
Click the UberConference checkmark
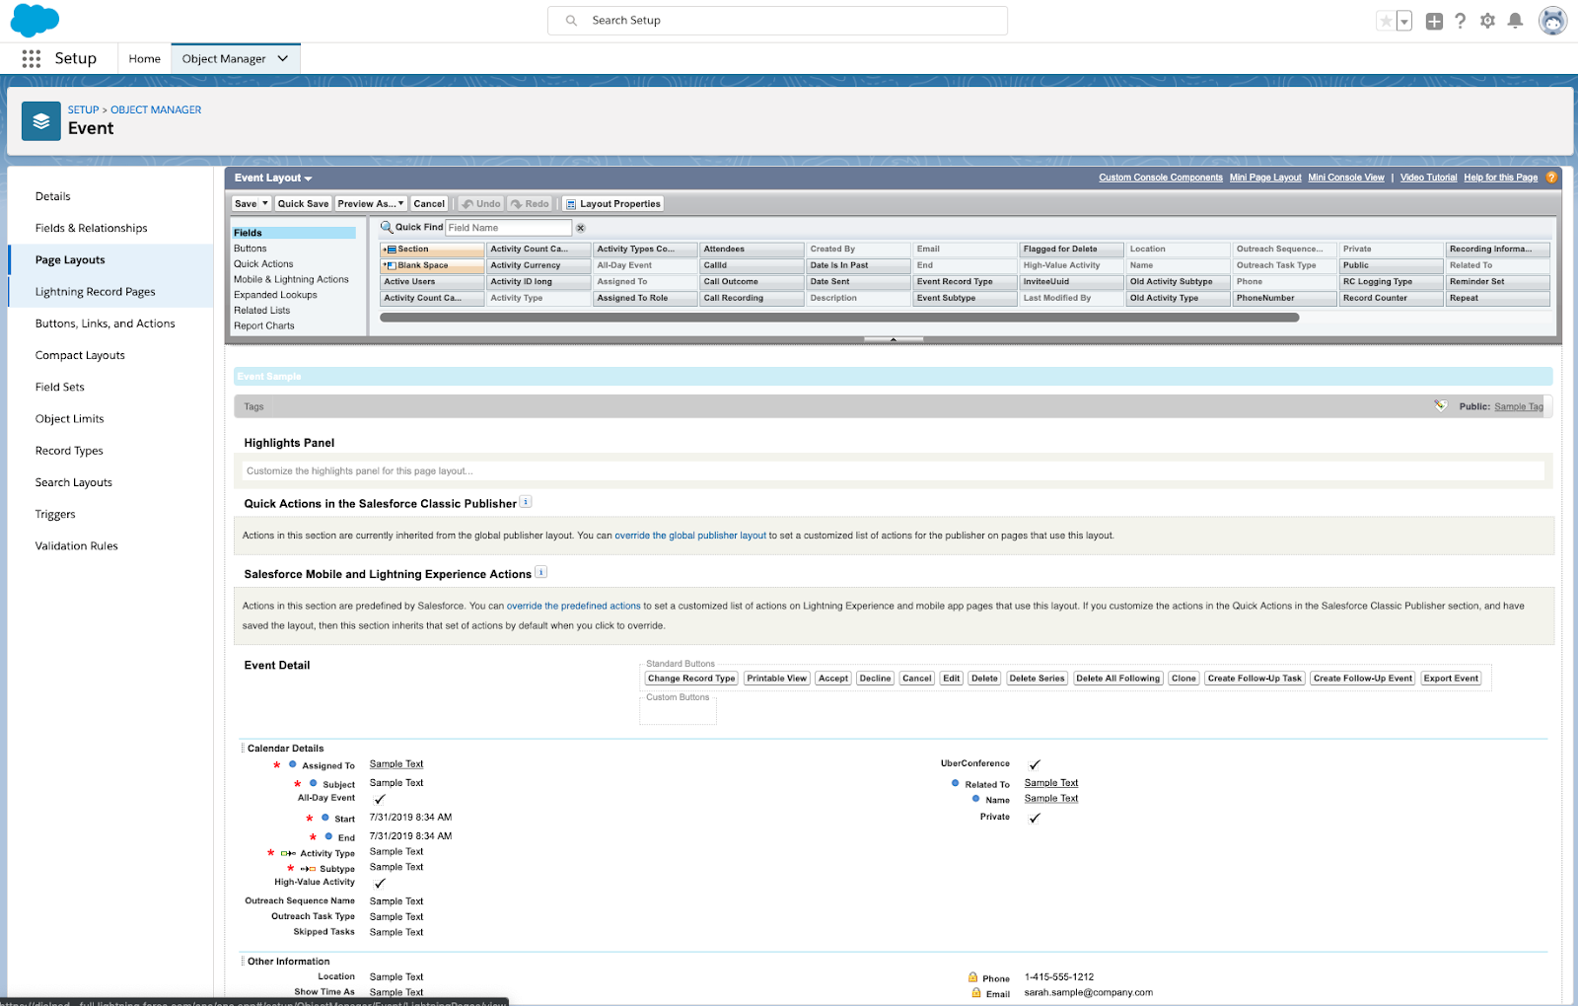pyautogui.click(x=1035, y=764)
